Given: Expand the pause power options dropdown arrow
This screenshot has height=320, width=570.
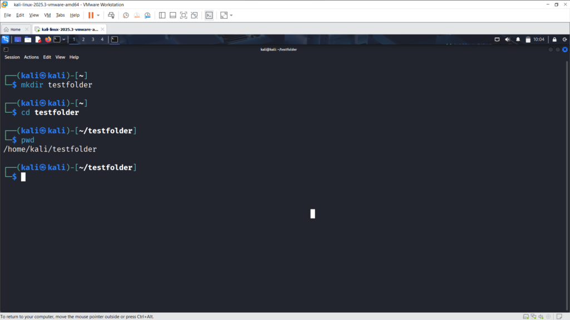Looking at the screenshot, I should pyautogui.click(x=99, y=15).
